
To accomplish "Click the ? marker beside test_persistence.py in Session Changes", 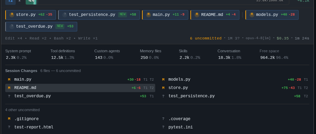I will [x=163, y=96].
